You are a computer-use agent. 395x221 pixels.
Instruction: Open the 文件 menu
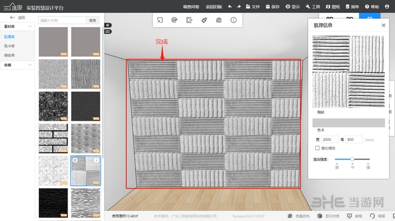pyautogui.click(x=253, y=7)
